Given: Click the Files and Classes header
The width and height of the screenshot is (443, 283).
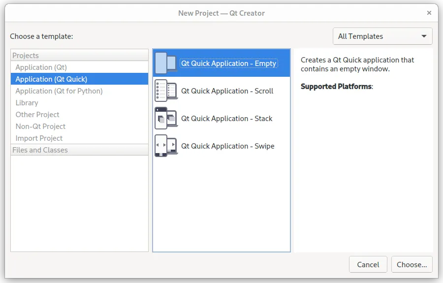Looking at the screenshot, I should [x=79, y=150].
